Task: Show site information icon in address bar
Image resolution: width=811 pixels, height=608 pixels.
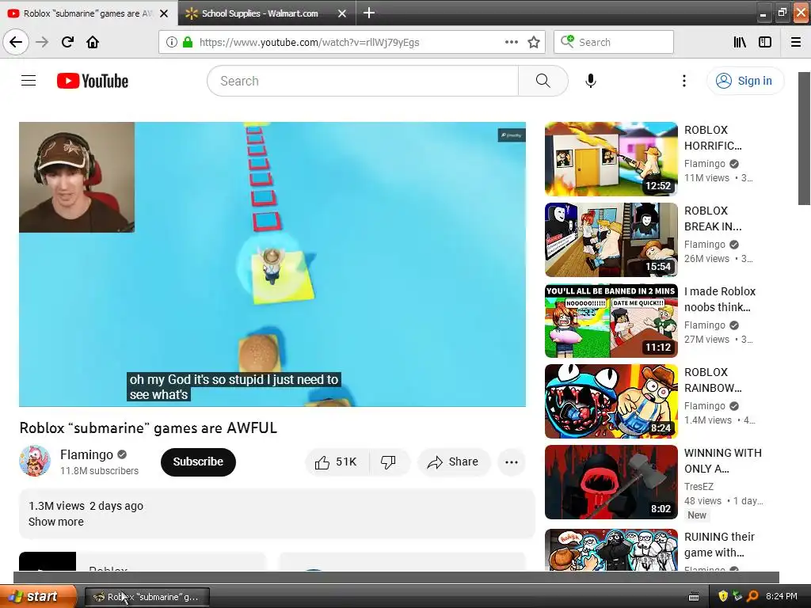Action: (172, 43)
